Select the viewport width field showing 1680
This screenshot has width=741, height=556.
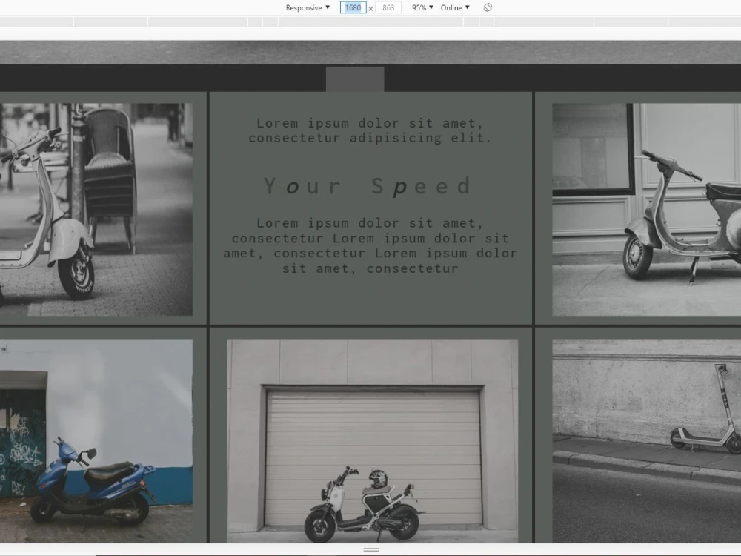point(353,7)
